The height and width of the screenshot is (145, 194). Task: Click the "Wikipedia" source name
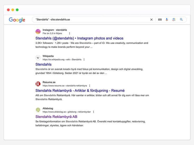[x=48, y=56]
